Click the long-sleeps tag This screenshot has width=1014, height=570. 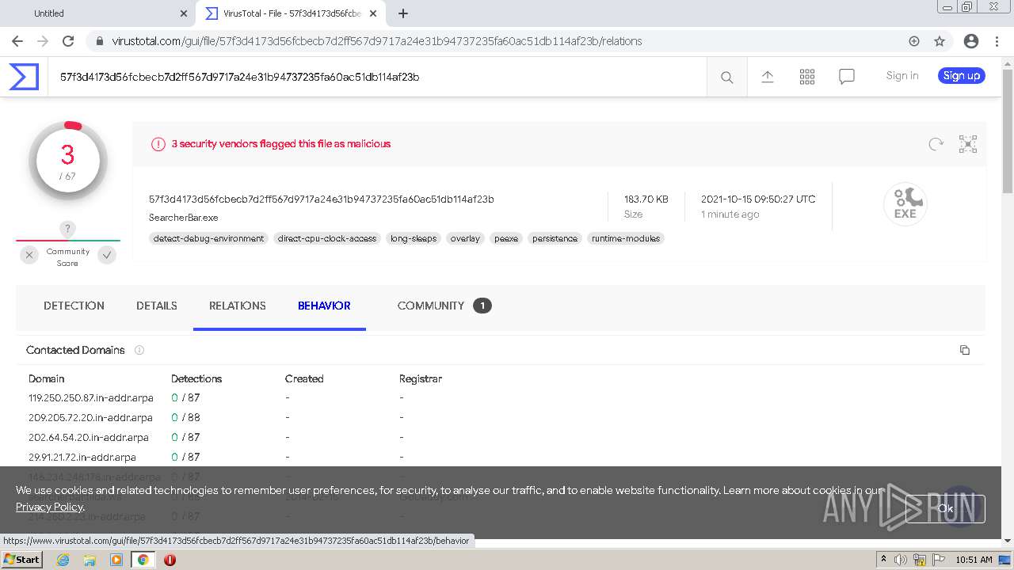pyautogui.click(x=414, y=238)
